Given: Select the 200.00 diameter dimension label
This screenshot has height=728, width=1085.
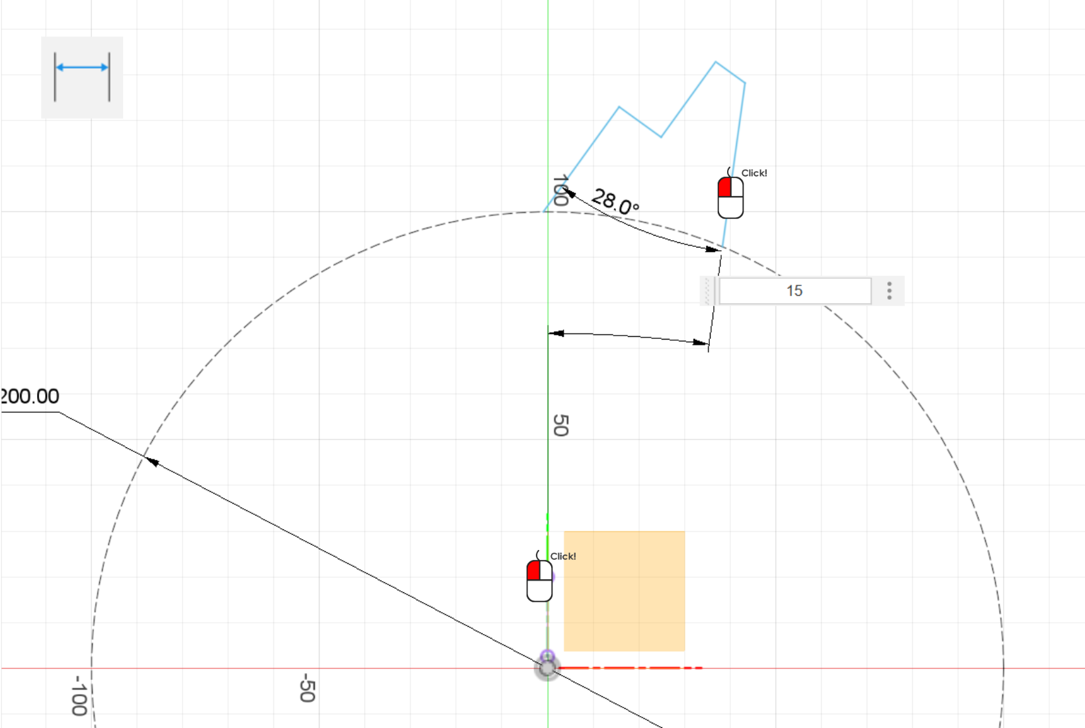Looking at the screenshot, I should (x=30, y=396).
